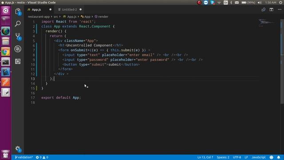The image size is (284, 160).
Task: Click the "enter password" placeholder string
Action: point(153,60)
